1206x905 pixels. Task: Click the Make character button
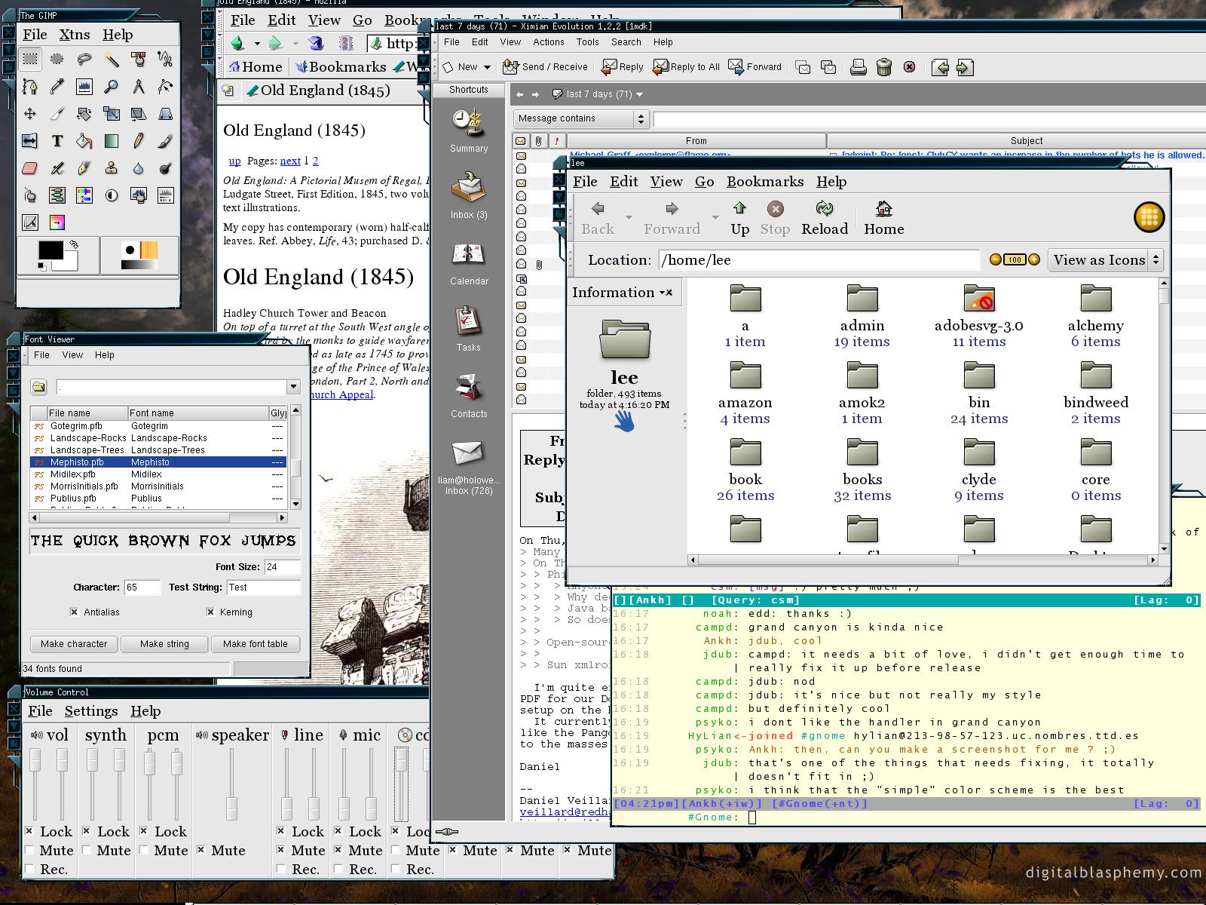[x=74, y=643]
